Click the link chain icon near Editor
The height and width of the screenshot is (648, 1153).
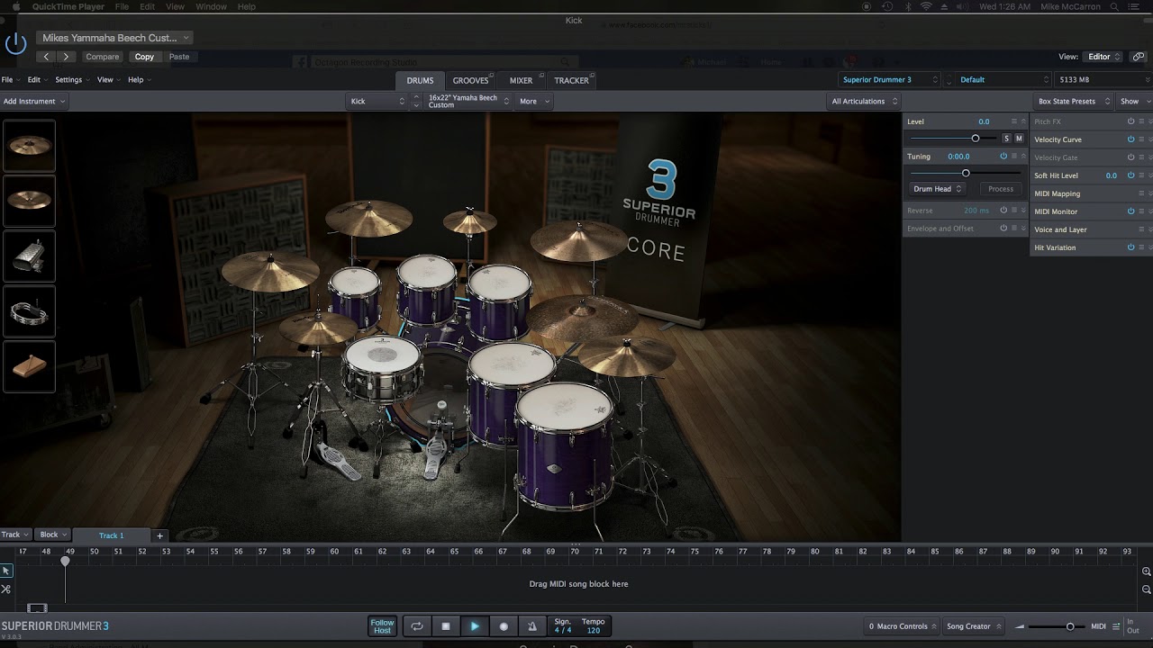click(x=1139, y=57)
